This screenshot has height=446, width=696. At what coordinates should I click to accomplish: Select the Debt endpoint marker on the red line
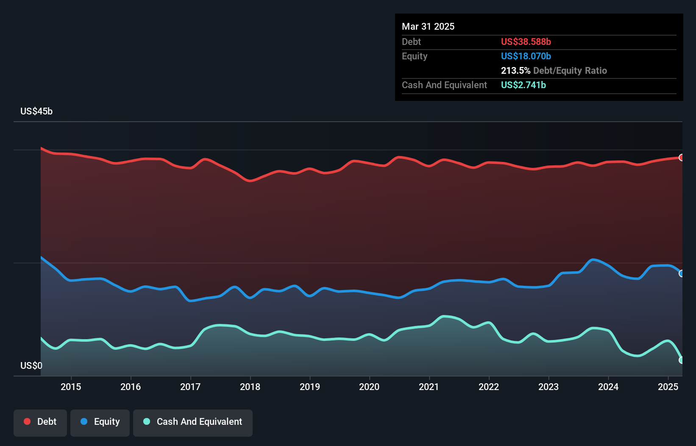(682, 158)
